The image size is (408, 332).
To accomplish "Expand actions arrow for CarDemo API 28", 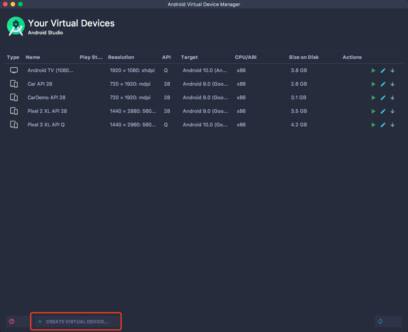I will click(x=393, y=98).
